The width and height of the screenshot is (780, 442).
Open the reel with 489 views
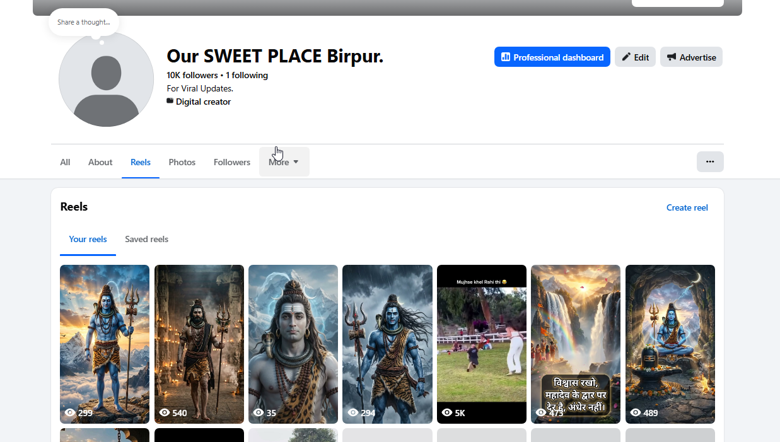(670, 344)
